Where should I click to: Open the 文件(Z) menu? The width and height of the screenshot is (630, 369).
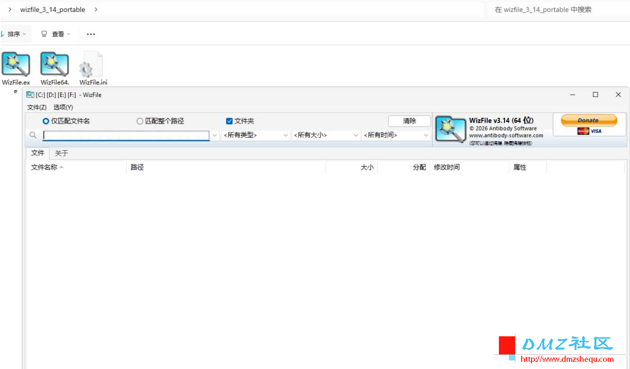click(37, 108)
